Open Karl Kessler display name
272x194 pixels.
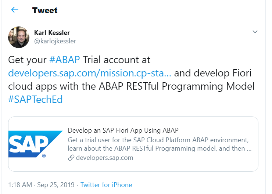click(x=52, y=33)
